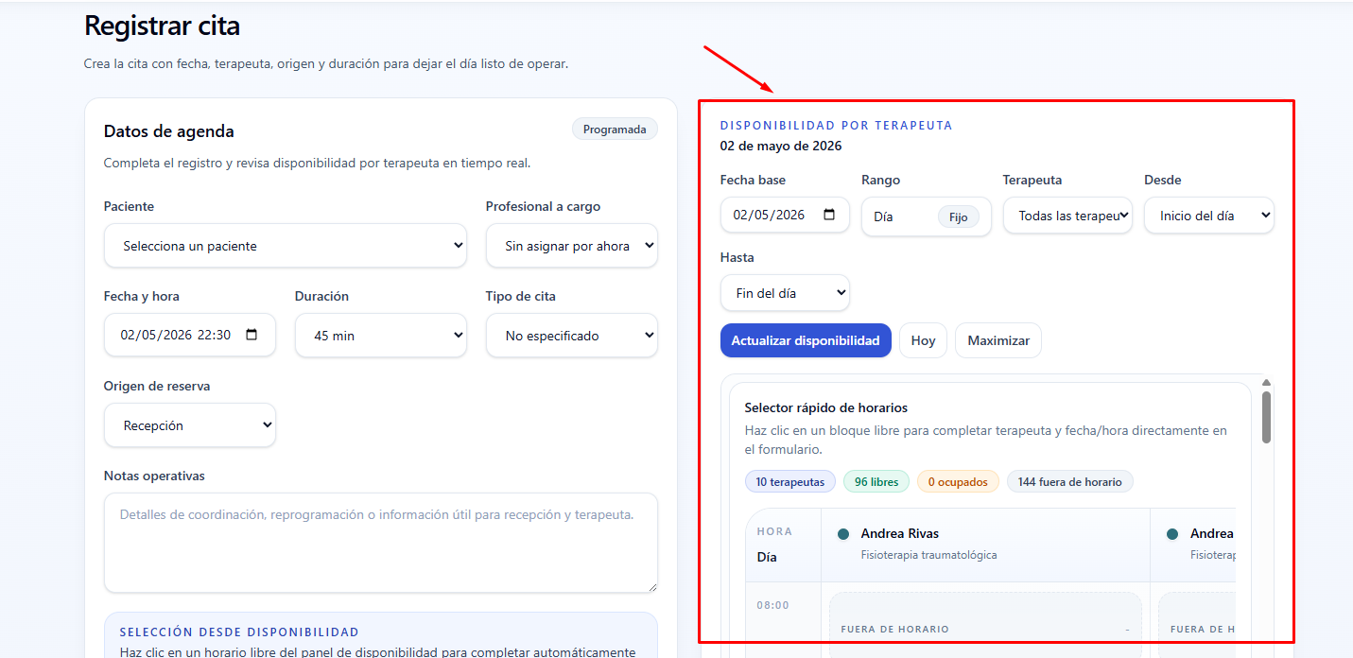This screenshot has height=658, width=1353.
Task: Click Andrea Rivas 08:00 Fuera de horario block
Action: point(985,625)
